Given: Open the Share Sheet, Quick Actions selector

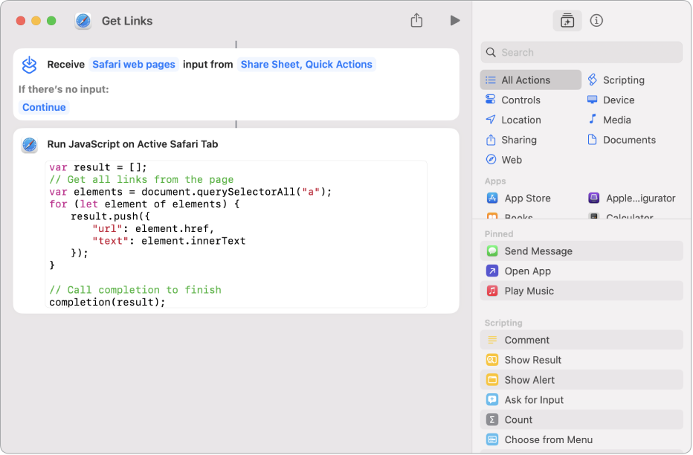Looking at the screenshot, I should pos(306,65).
